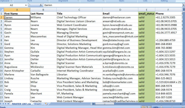185x108 pixels.
Task: Click into the formula bar showing Darren
Action: point(113,5)
